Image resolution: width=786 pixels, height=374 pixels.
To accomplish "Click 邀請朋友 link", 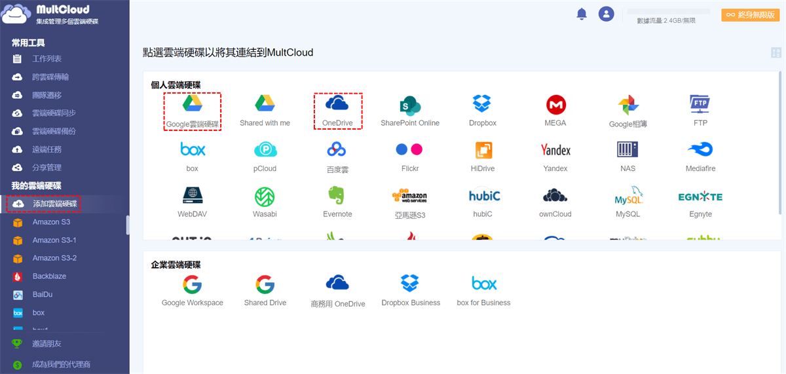I will click(47, 344).
